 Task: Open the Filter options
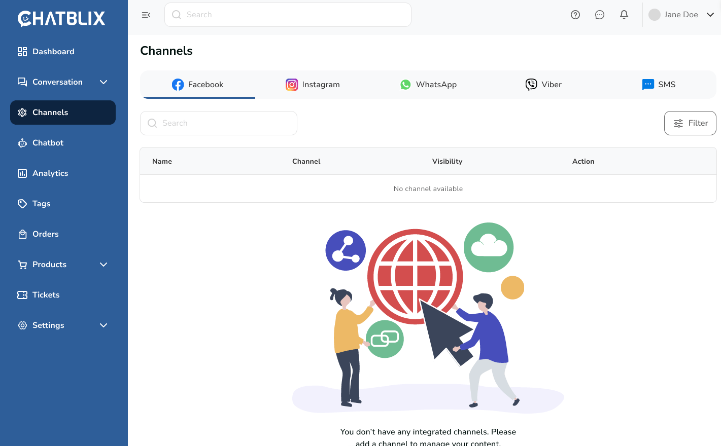(x=690, y=123)
